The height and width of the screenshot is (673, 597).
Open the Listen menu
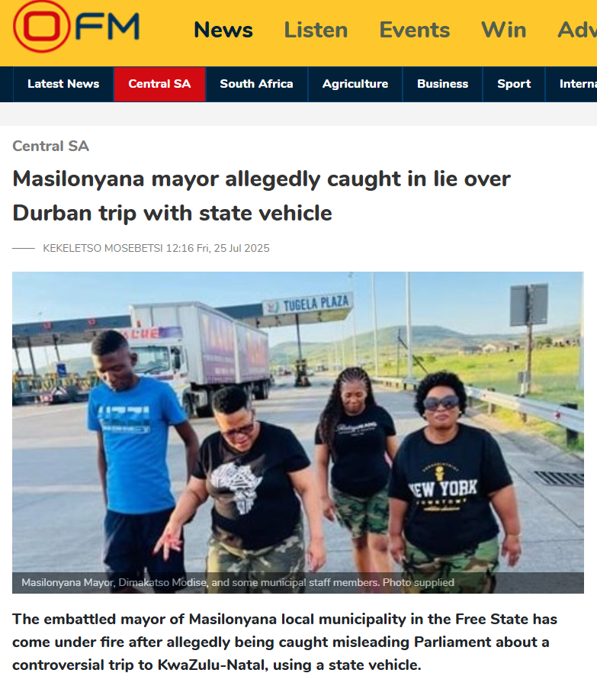point(316,30)
